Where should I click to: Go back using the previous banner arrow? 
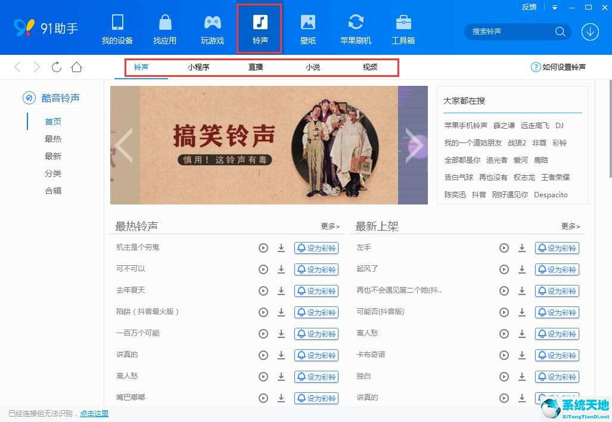click(x=123, y=145)
